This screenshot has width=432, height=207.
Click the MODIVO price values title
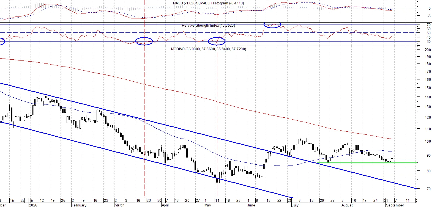pyautogui.click(x=209, y=49)
